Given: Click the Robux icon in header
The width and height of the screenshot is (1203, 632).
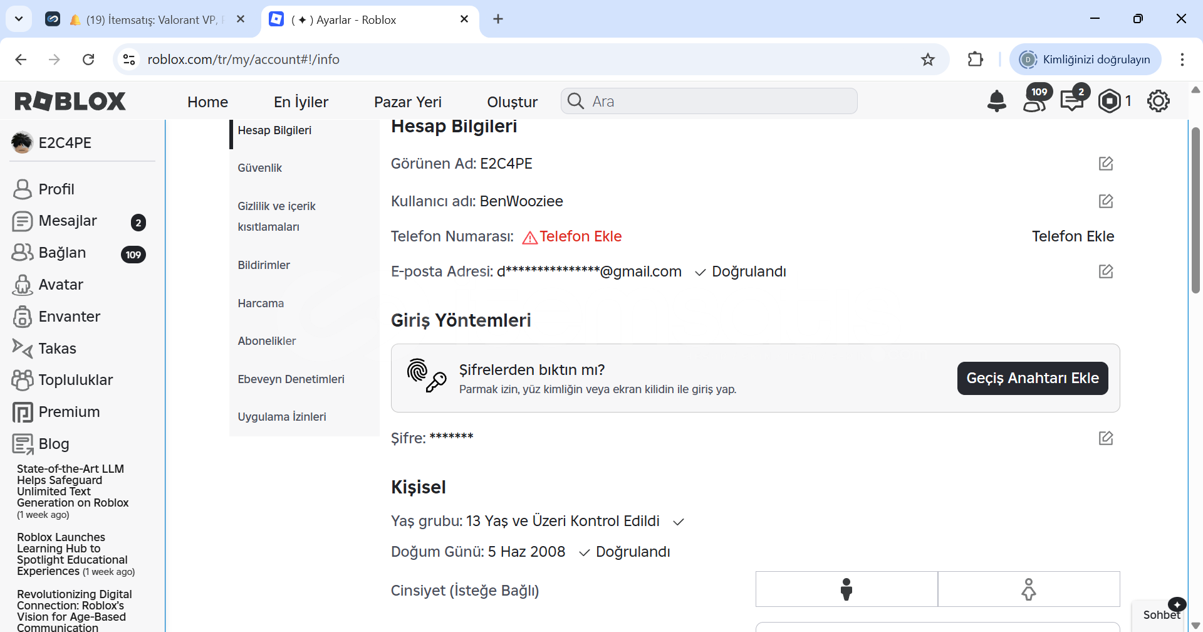Looking at the screenshot, I should (x=1109, y=101).
